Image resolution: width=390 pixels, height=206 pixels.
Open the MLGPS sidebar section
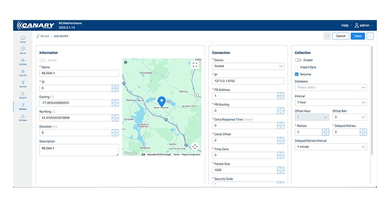pyautogui.click(x=23, y=95)
